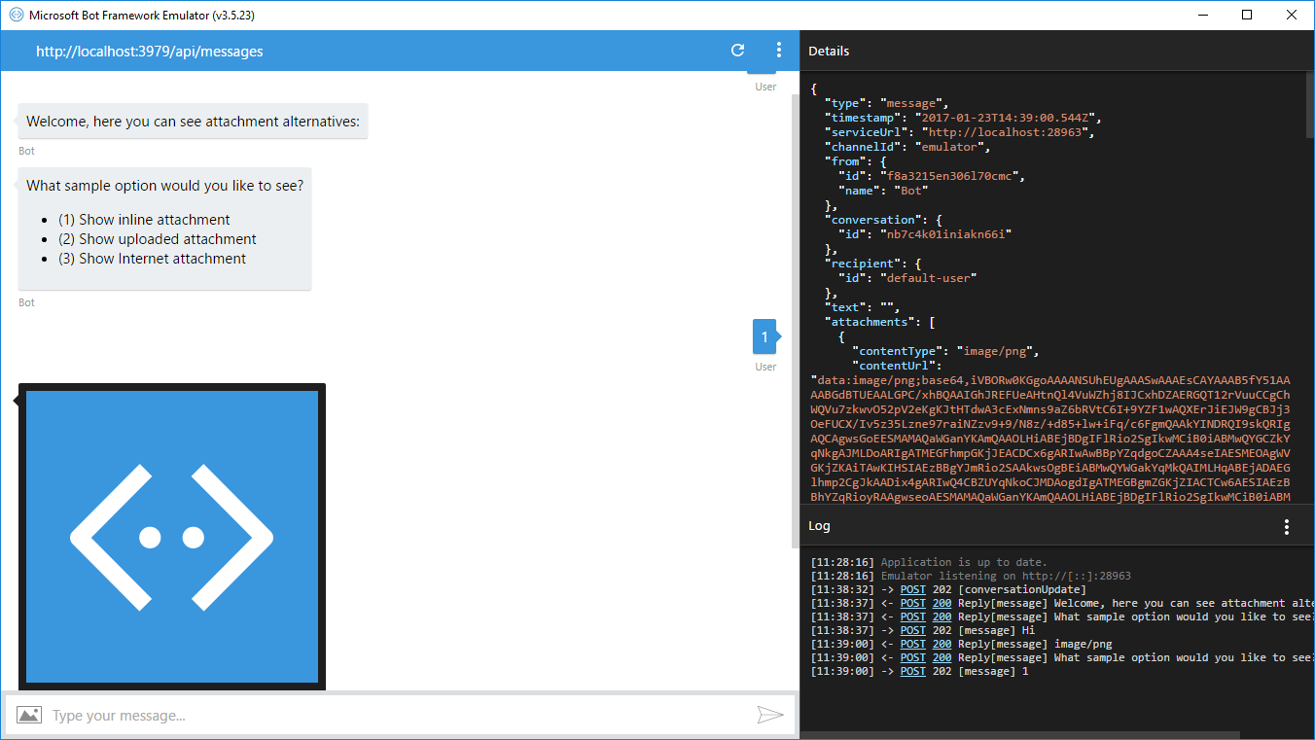Image resolution: width=1315 pixels, height=740 pixels.
Task: Select the '"type": "message"' JSON line
Action: (886, 103)
